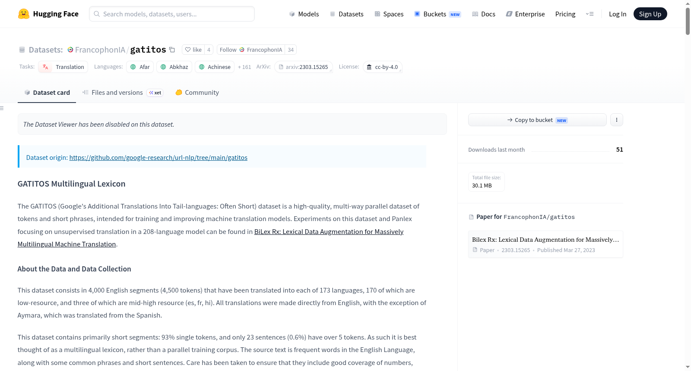Viewport: 691px width, 371px height.
Task: Open the Bilex Rx paper card in the sidebar
Action: tap(545, 244)
